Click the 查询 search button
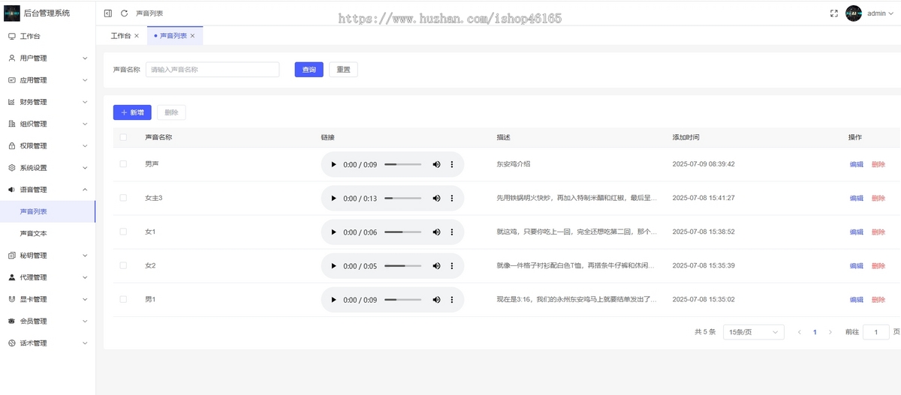Viewport: 901px width, 395px height. [309, 70]
